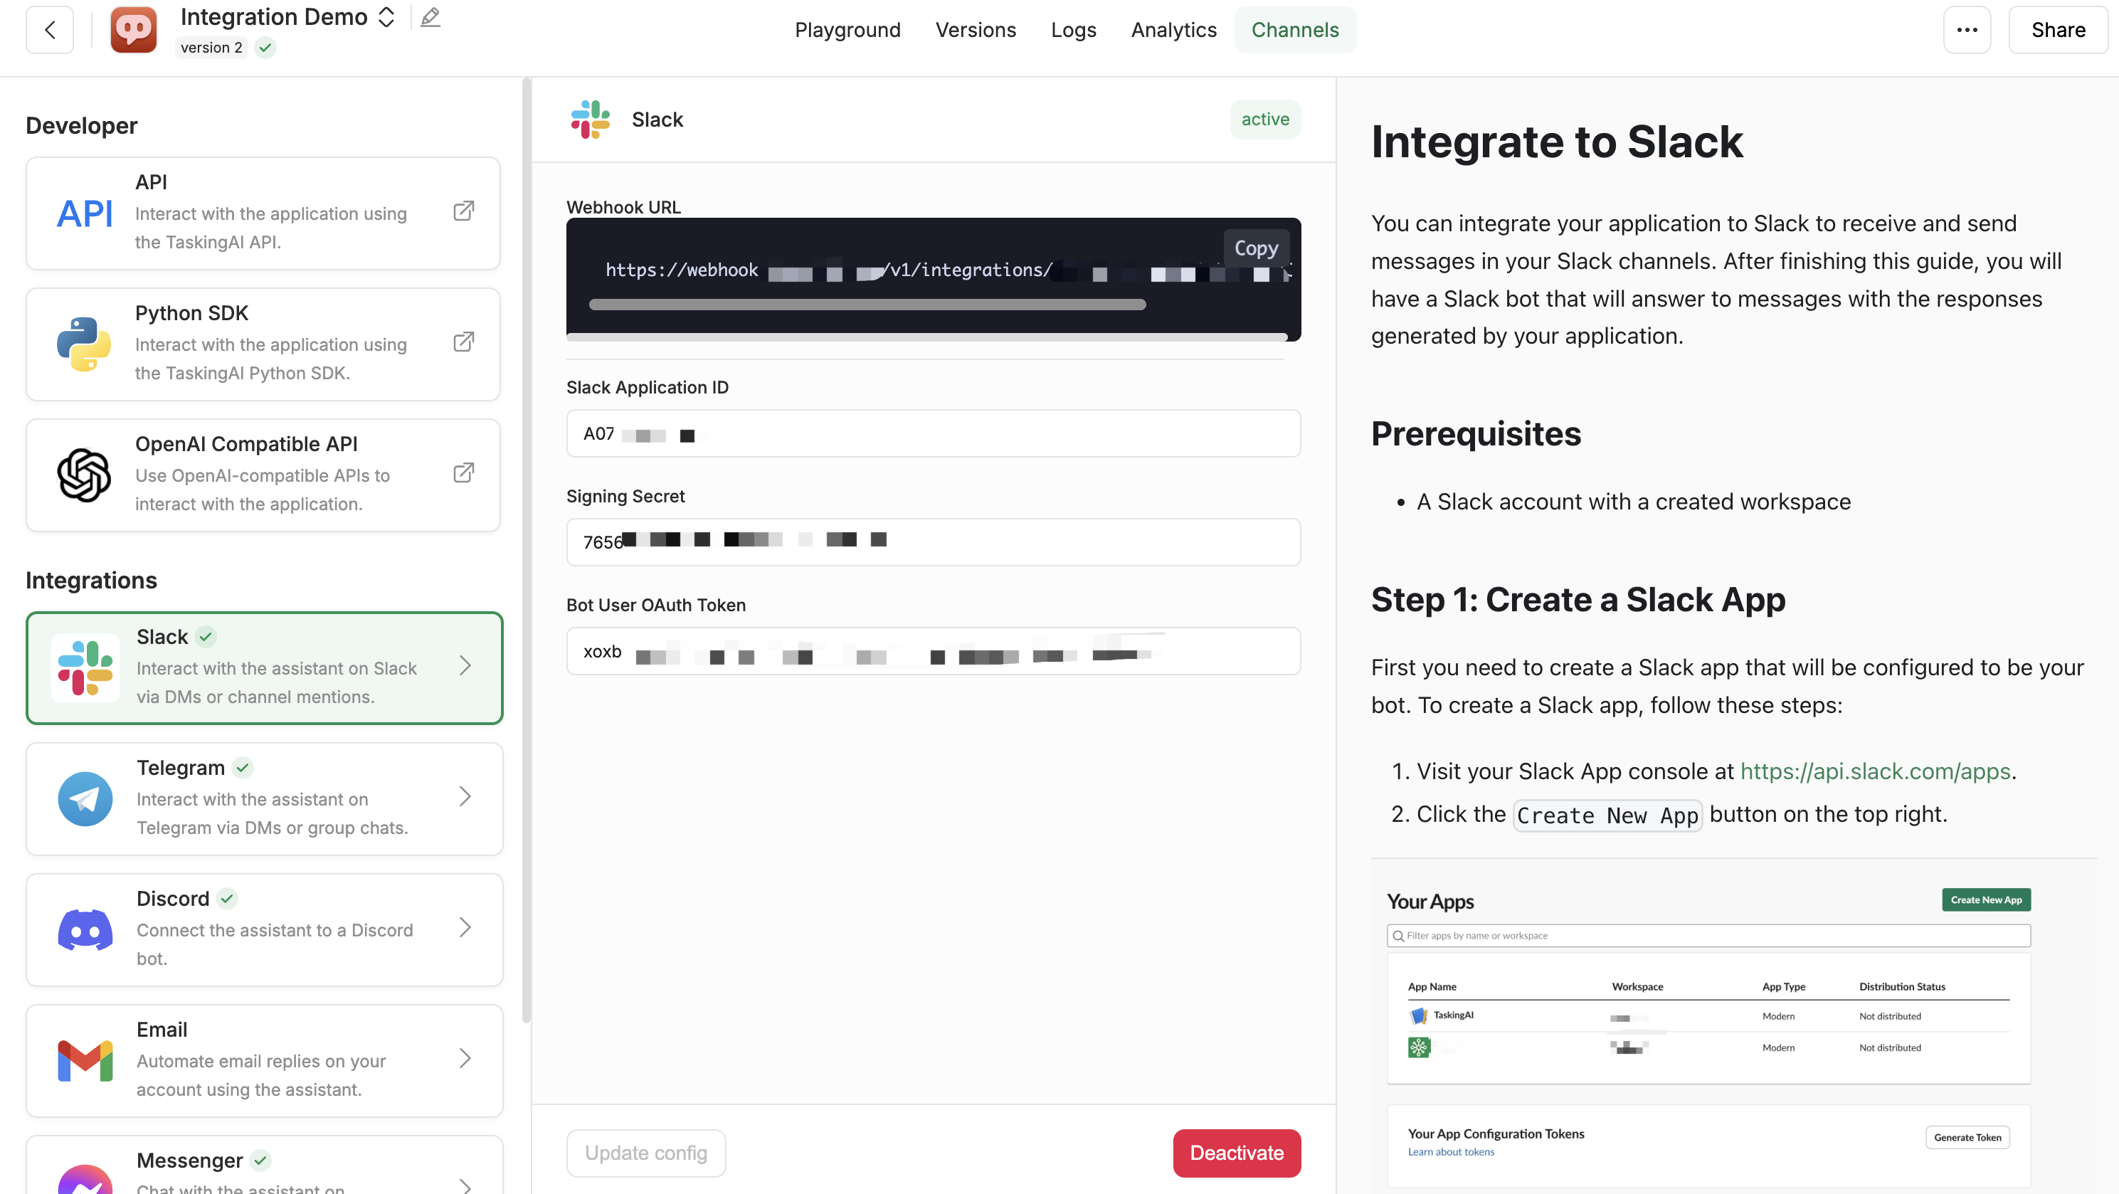
Task: Click the Share button
Action: click(2058, 31)
